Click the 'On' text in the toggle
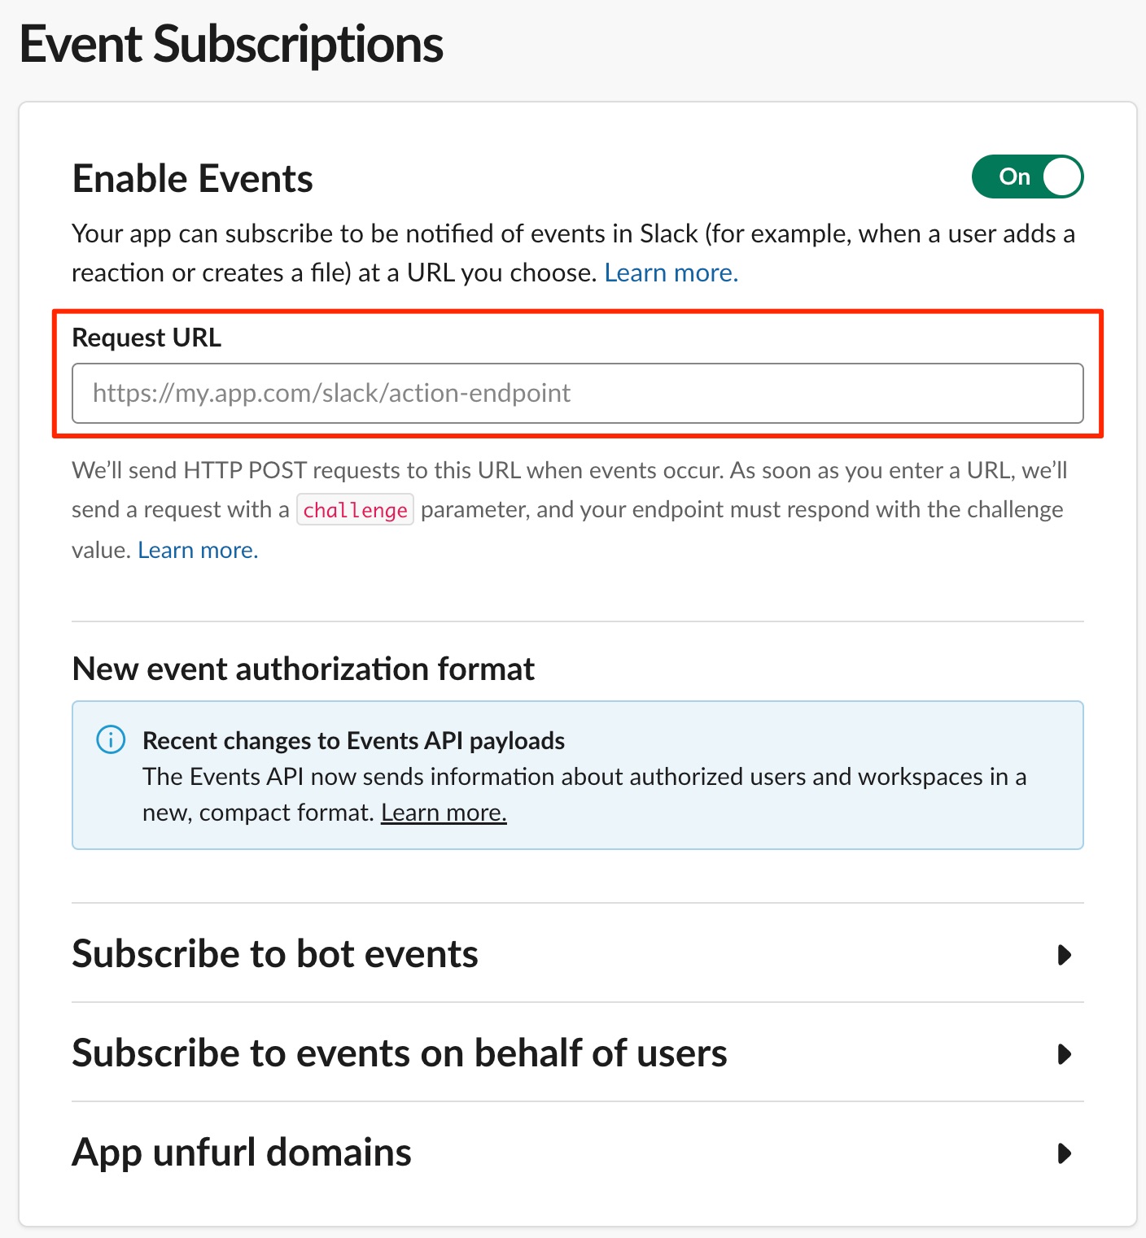The image size is (1146, 1238). pos(1015,177)
